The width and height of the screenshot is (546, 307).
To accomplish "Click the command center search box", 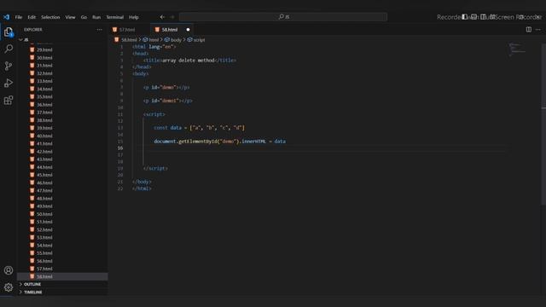I will (x=283, y=17).
